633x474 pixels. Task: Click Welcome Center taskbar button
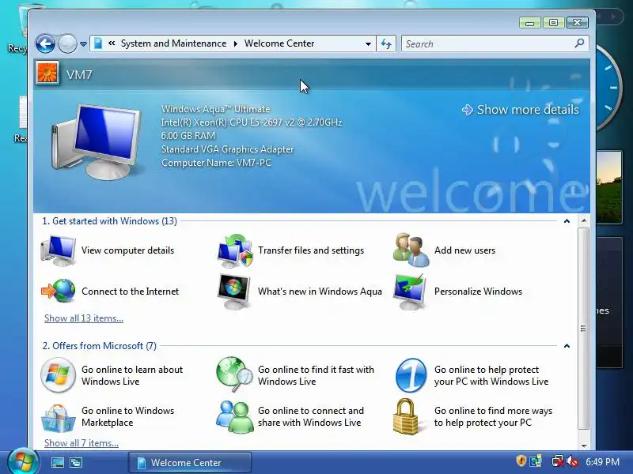pyautogui.click(x=190, y=462)
